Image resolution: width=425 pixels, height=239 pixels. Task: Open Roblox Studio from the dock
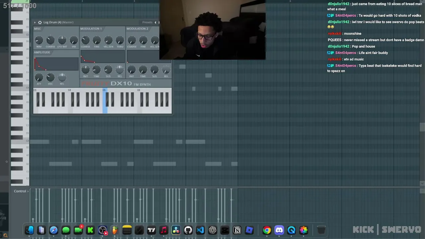(249, 230)
